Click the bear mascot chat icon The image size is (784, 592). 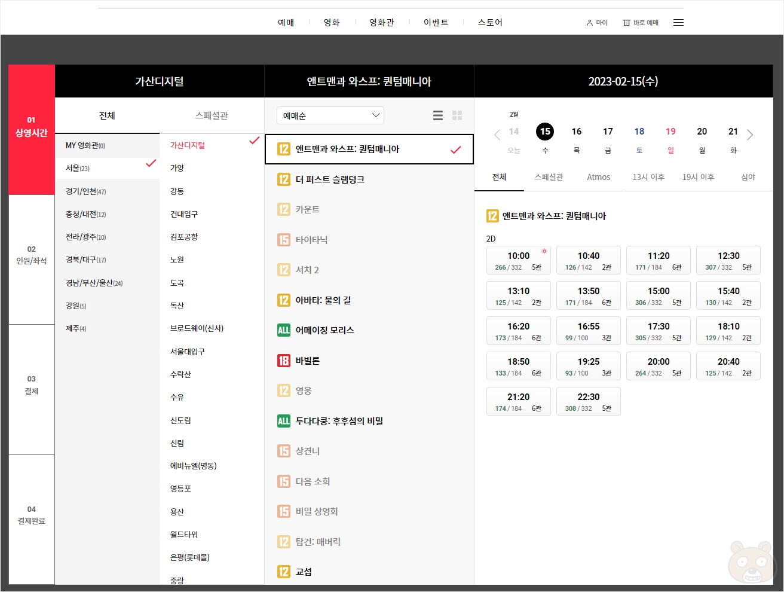tap(751, 563)
